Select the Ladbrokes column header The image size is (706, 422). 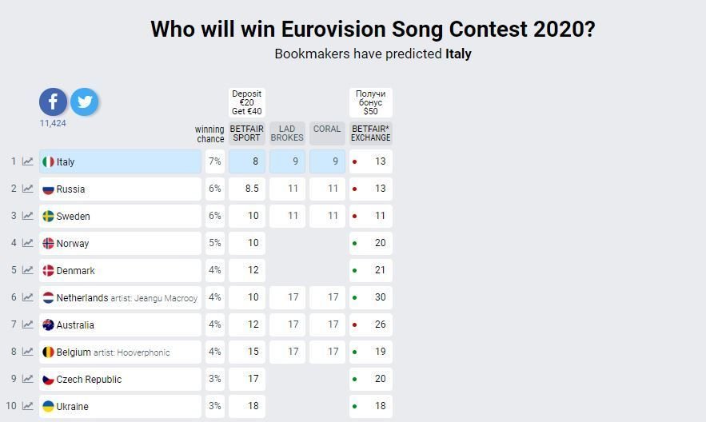tap(287, 133)
